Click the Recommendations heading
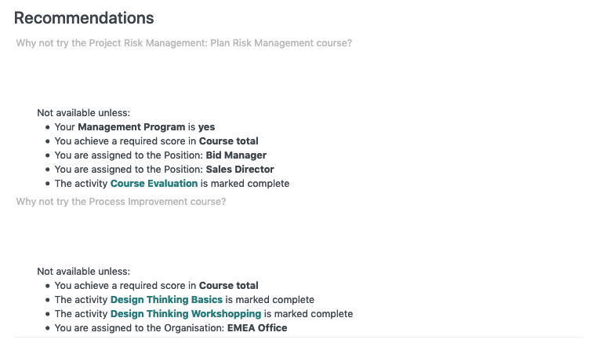The width and height of the screenshot is (610, 347). [x=84, y=18]
